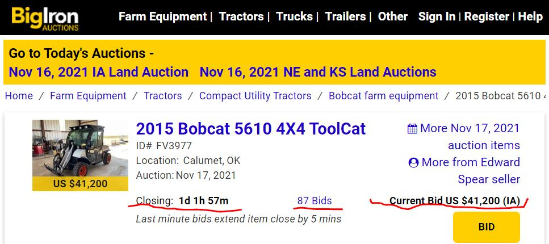Click the yellow BID button
This screenshot has width=549, height=244.
(x=487, y=226)
